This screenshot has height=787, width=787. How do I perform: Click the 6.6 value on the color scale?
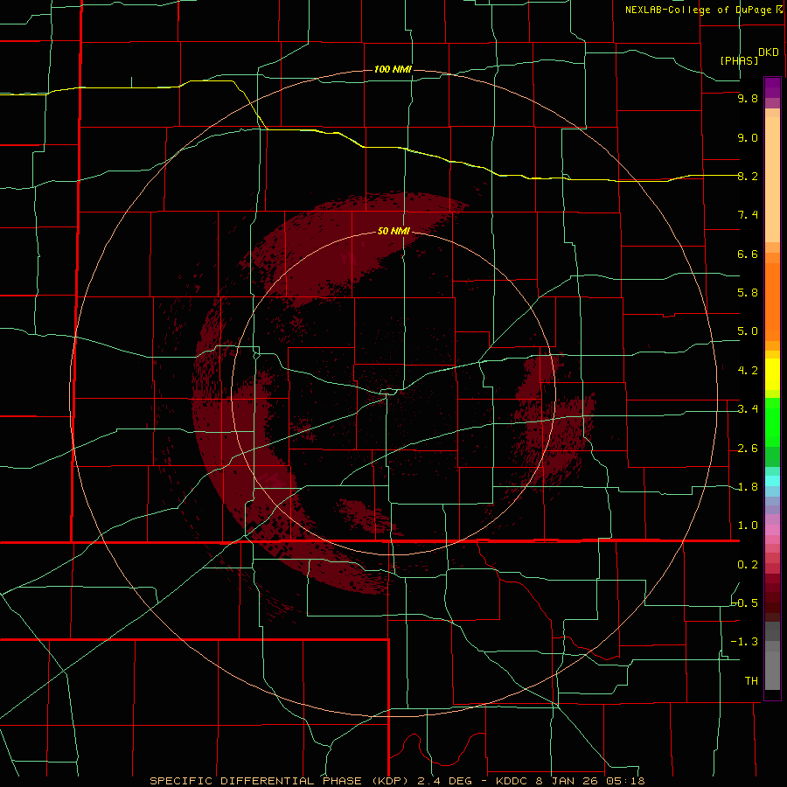748,254
